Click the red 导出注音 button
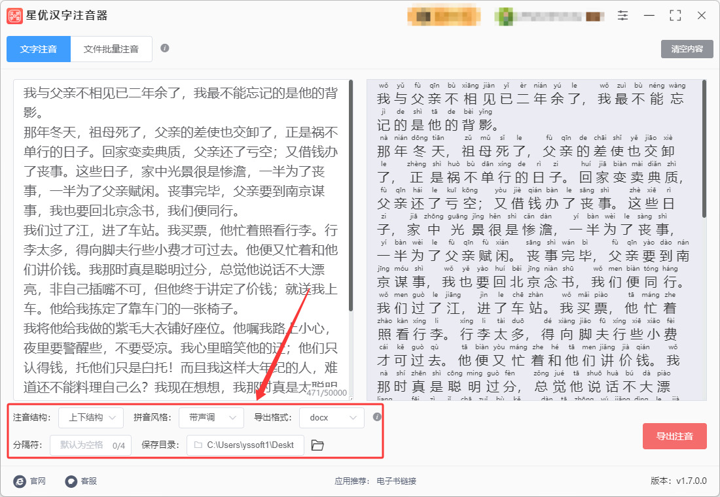720x497 pixels. coord(675,436)
